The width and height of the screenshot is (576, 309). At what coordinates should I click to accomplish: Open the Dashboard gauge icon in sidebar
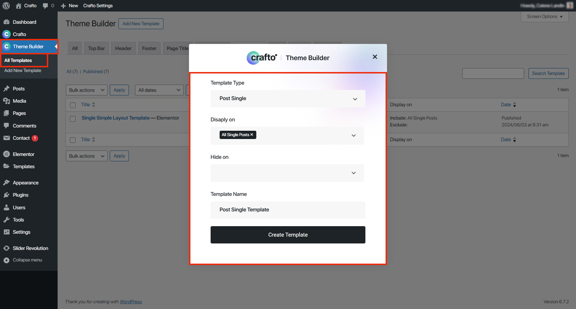pyautogui.click(x=6, y=22)
